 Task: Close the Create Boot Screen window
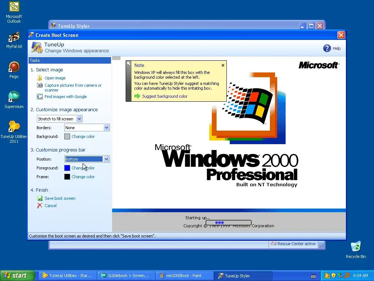pos(341,35)
